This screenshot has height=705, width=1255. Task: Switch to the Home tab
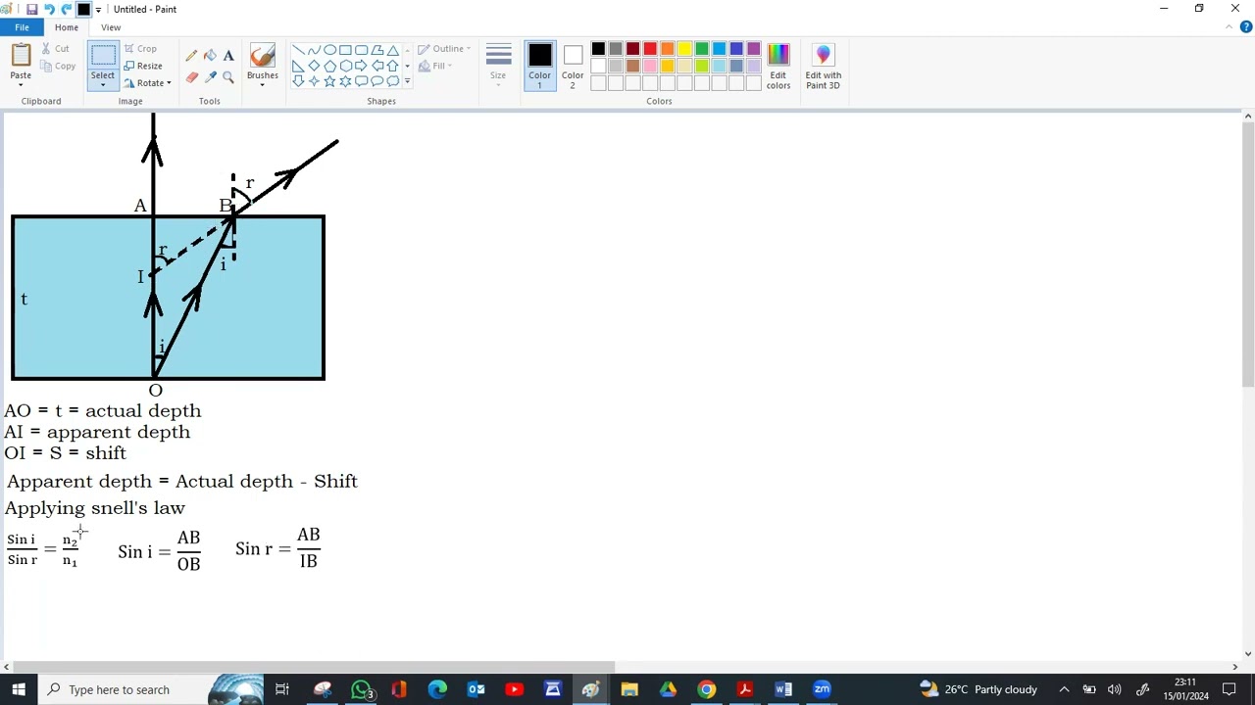tap(67, 27)
